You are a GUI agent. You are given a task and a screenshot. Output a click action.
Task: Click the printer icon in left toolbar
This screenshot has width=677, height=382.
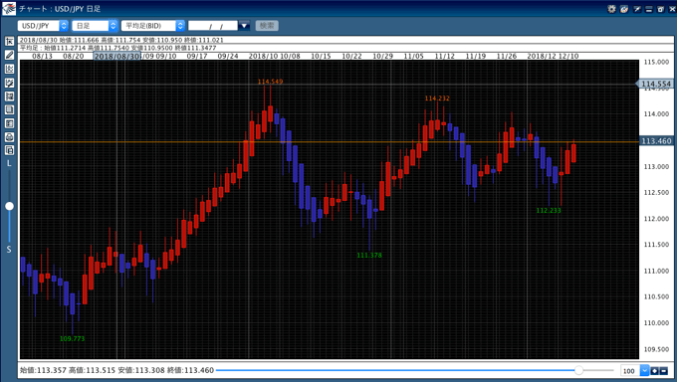coord(9,137)
